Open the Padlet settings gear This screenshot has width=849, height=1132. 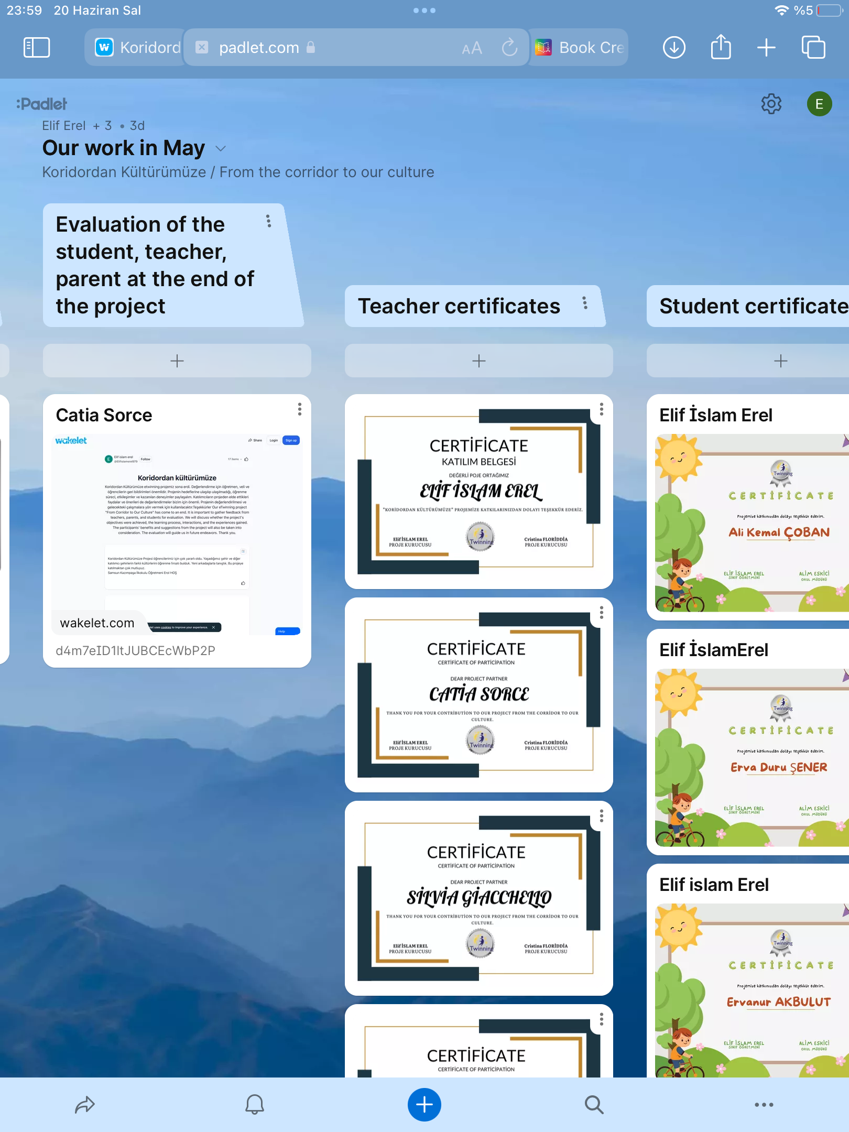771,104
